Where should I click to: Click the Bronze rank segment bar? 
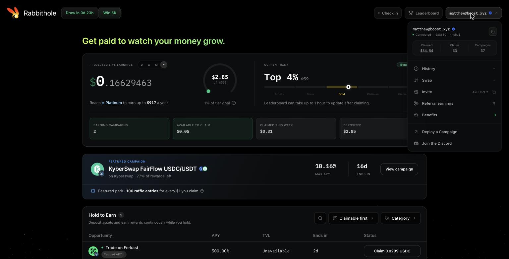(279, 87)
